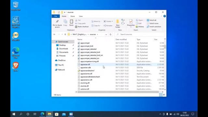Select the appraiser.dll file
Screen dimensions: 208x117
85,64
